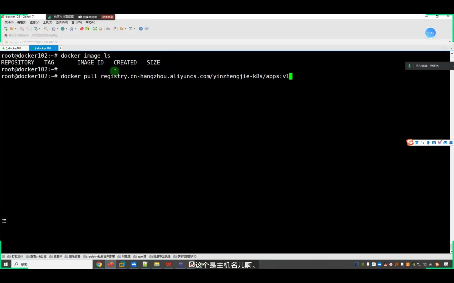Click the red flag add-session arrow icon
454x283 pixels.
(x=6, y=35)
